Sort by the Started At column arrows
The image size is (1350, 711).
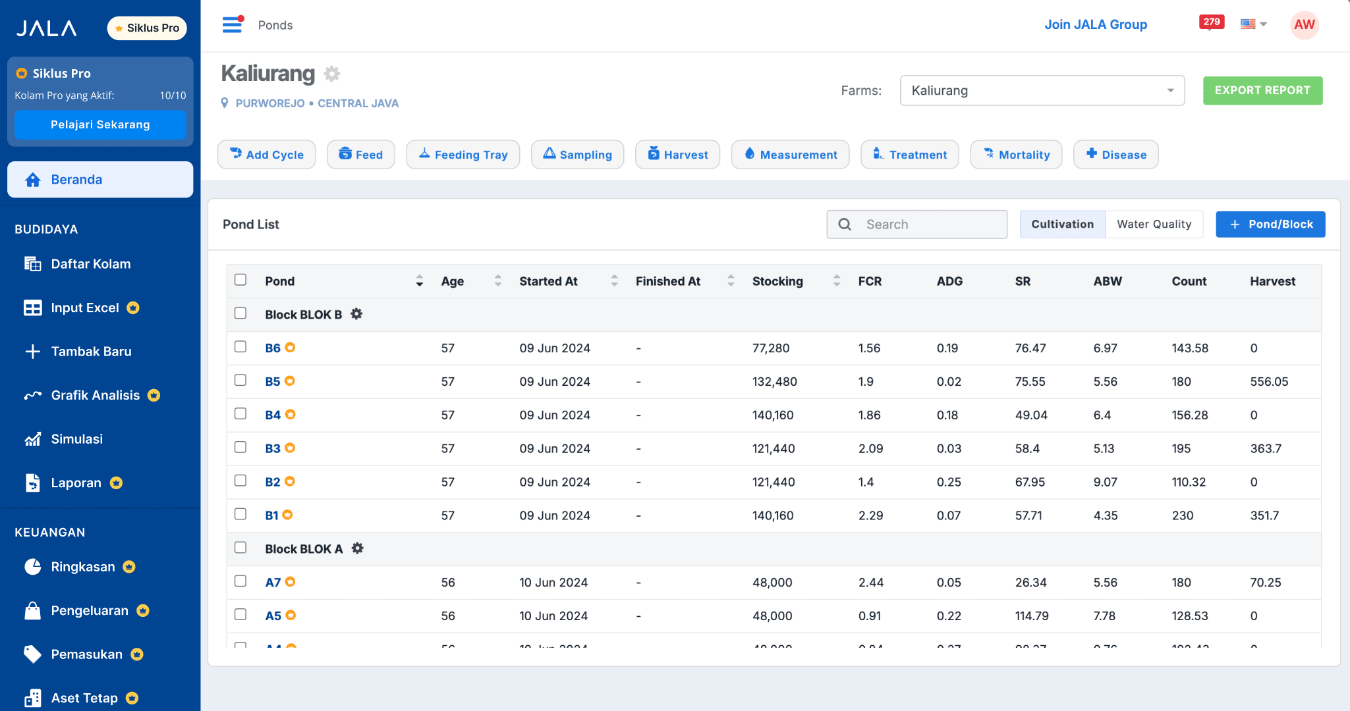tap(615, 281)
